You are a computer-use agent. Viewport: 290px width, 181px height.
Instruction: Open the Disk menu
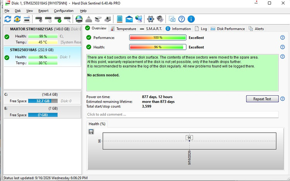click(18, 11)
